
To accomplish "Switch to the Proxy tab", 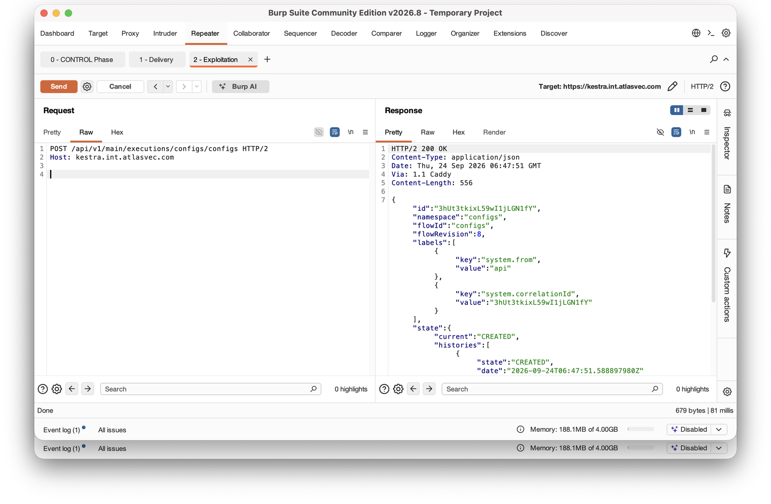I will [130, 33].
